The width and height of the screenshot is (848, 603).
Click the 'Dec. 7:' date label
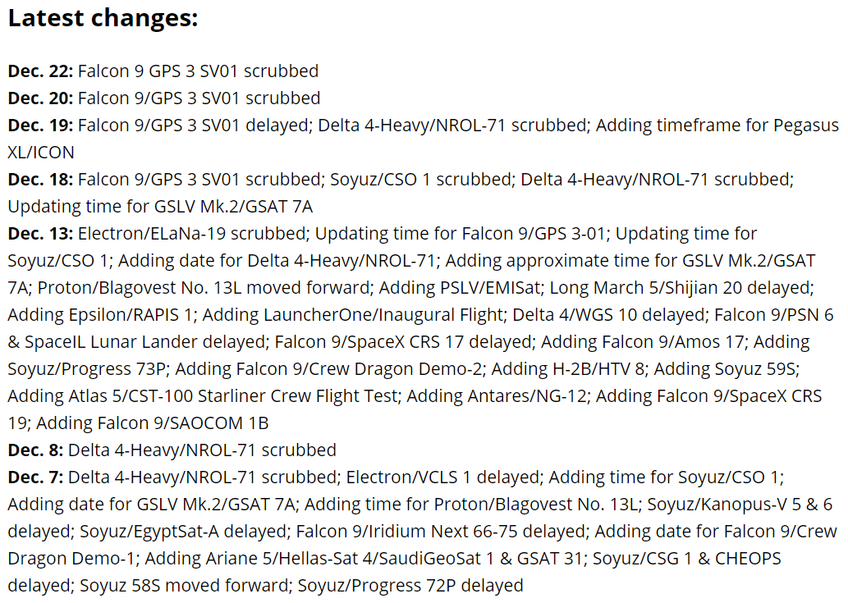35,477
